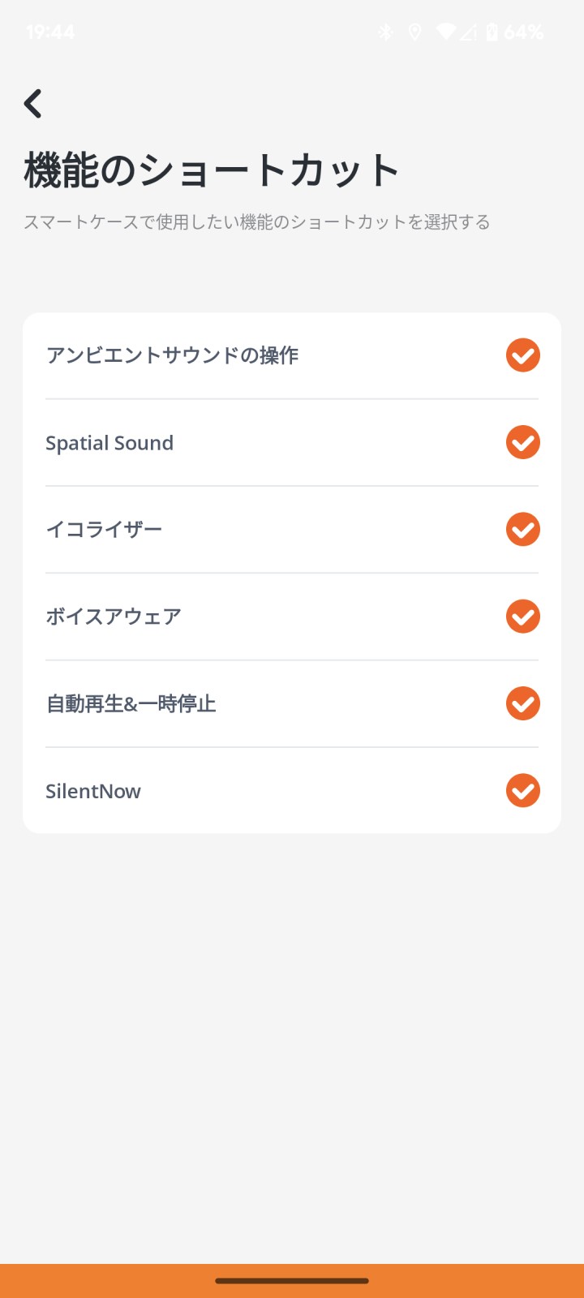The height and width of the screenshot is (1298, 584).
Task: Tap the Bluetooth status bar icon
Action: click(386, 32)
